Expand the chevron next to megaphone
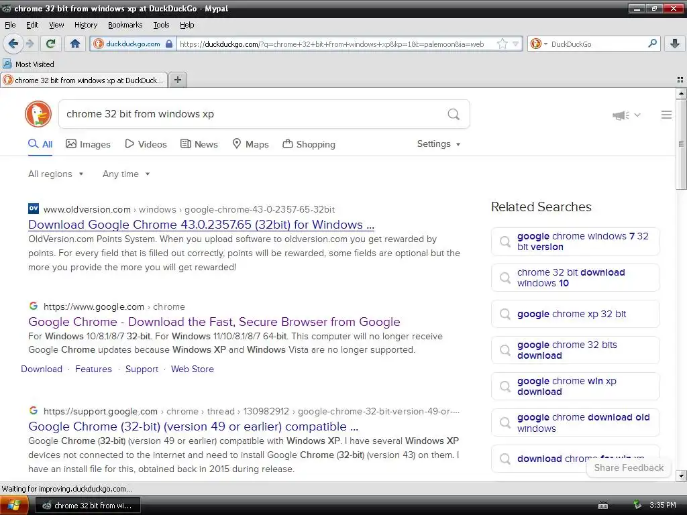The width and height of the screenshot is (687, 515). [x=637, y=115]
